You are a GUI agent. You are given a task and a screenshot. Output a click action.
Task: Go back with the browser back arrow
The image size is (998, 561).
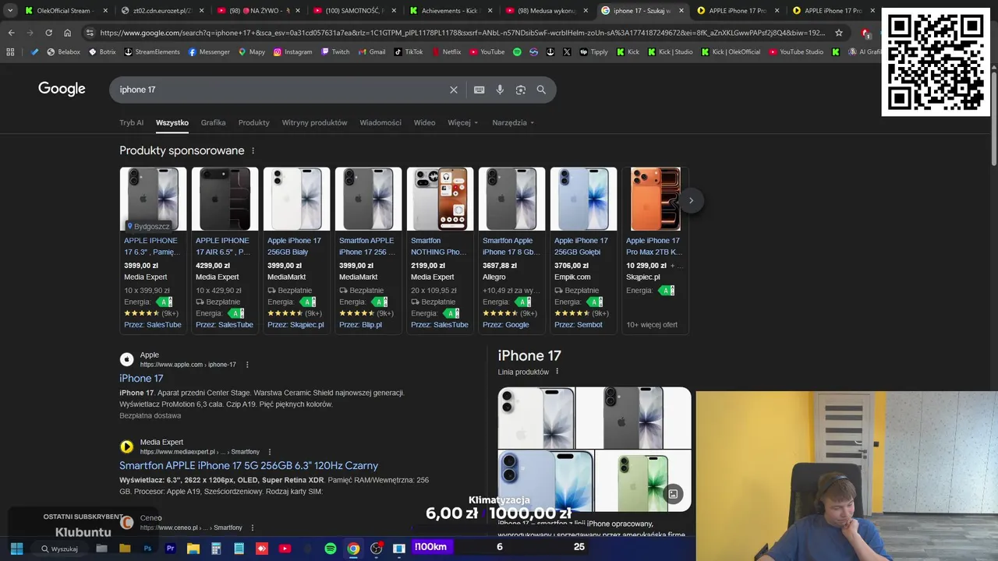11,33
